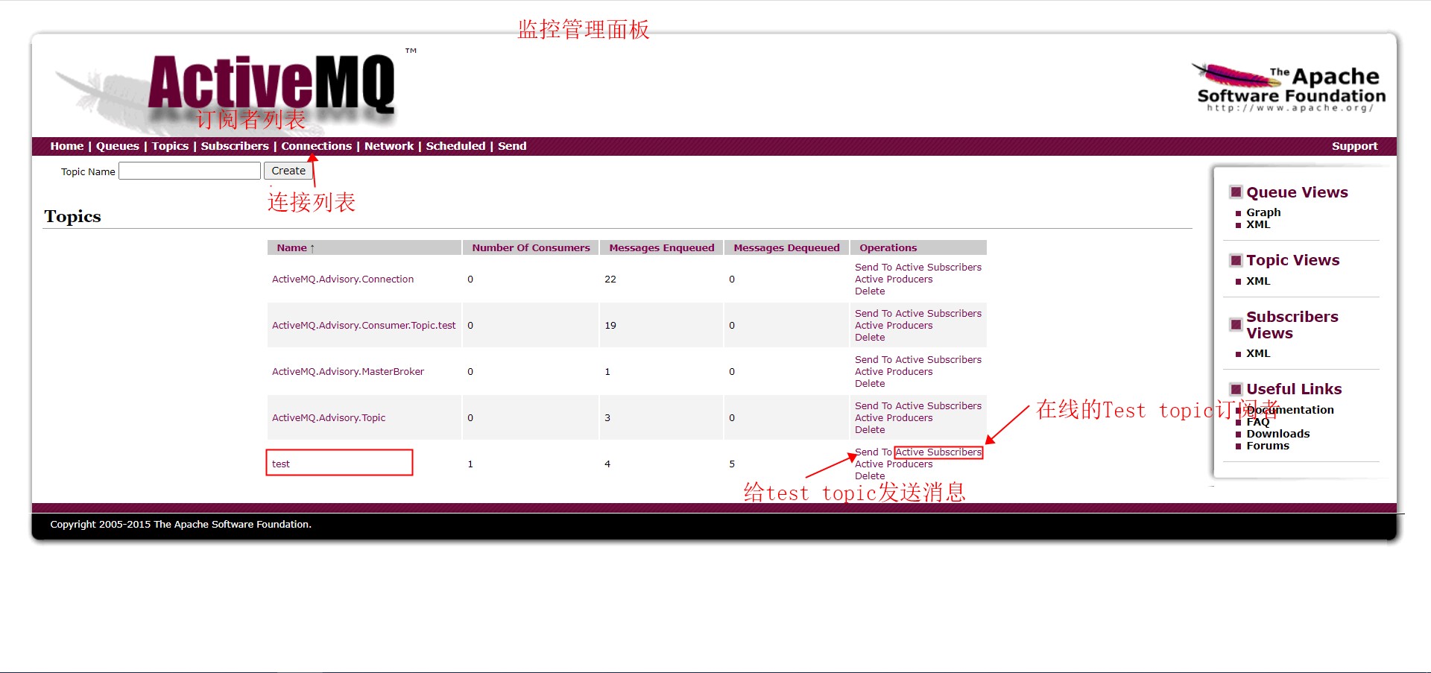Sort by the Name column header
The image size is (1431, 673).
pos(296,247)
